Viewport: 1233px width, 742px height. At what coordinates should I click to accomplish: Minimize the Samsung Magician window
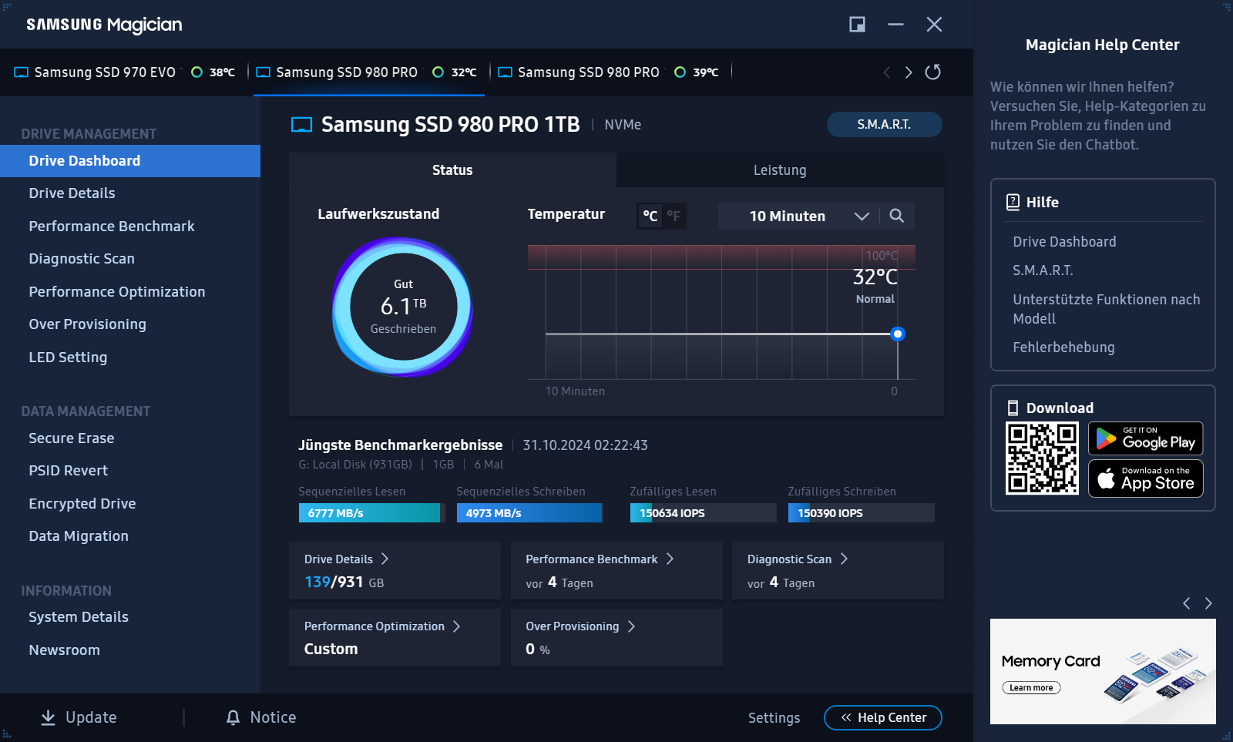point(895,25)
